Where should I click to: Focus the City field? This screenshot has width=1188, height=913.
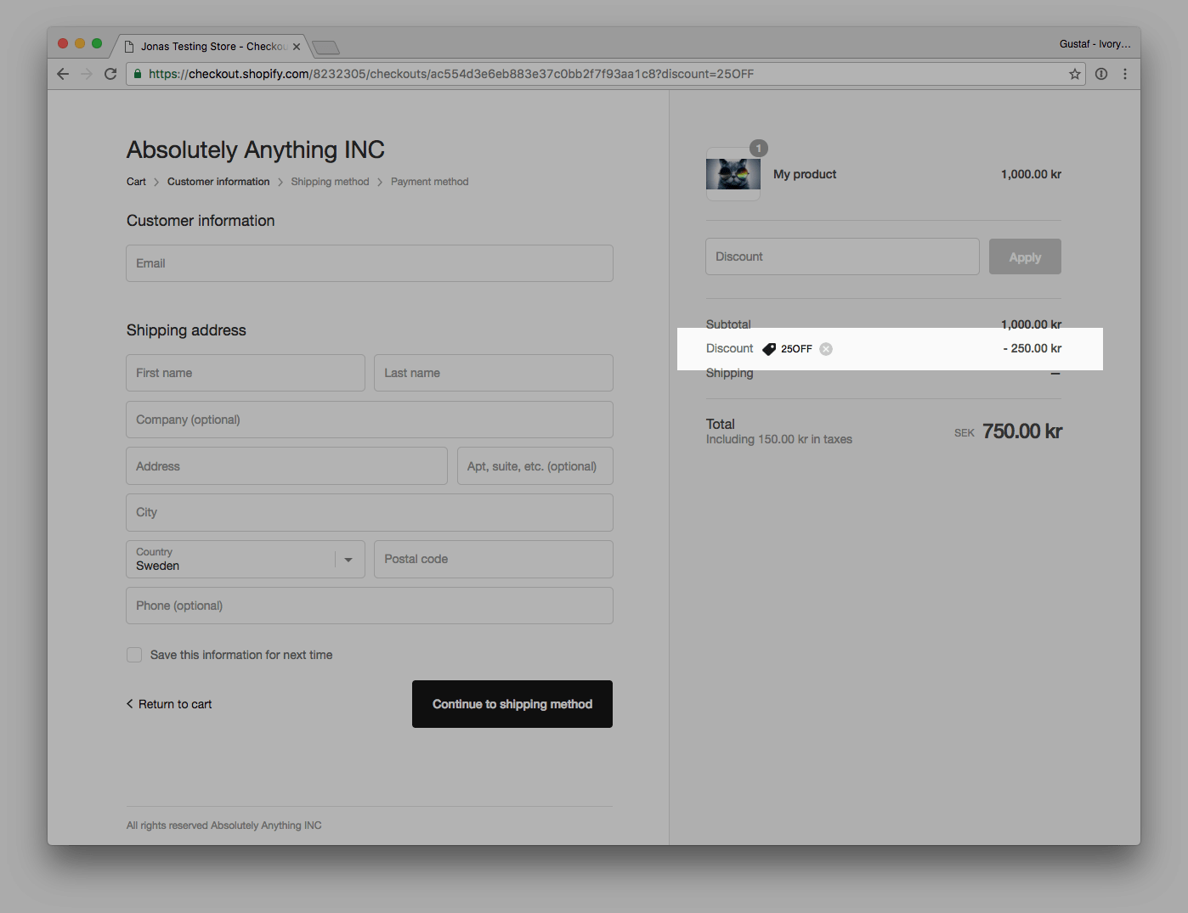point(370,513)
